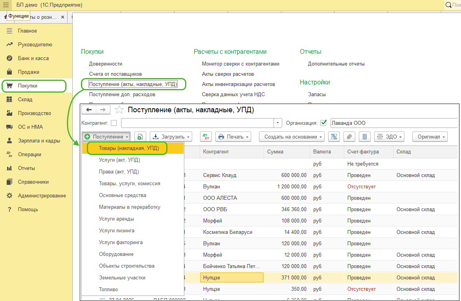Open Создать на основании dropdown
The width and height of the screenshot is (461, 301).
point(292,137)
